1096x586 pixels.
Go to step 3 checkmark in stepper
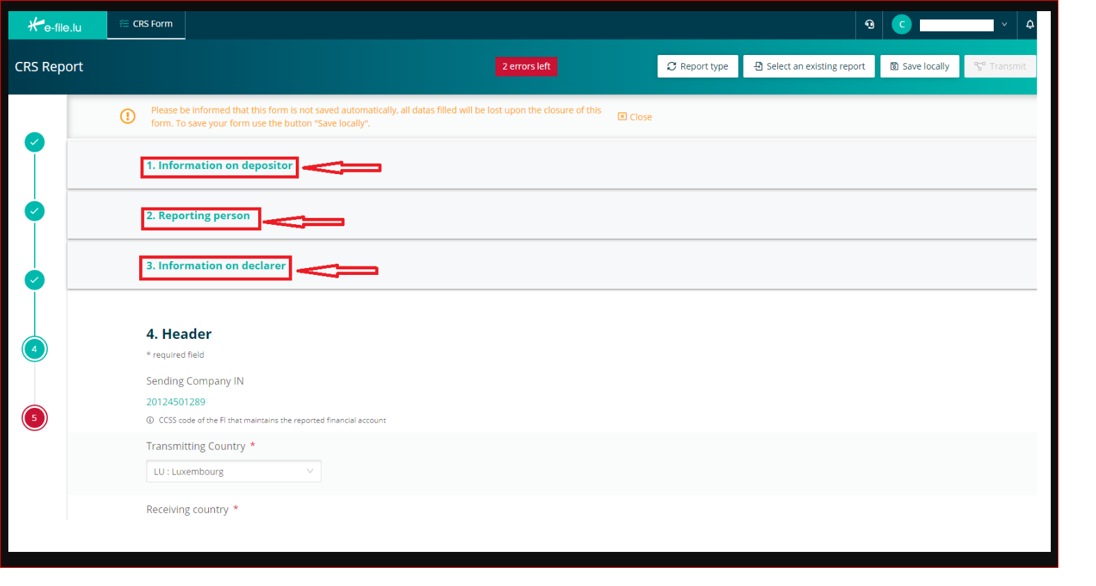pos(35,280)
